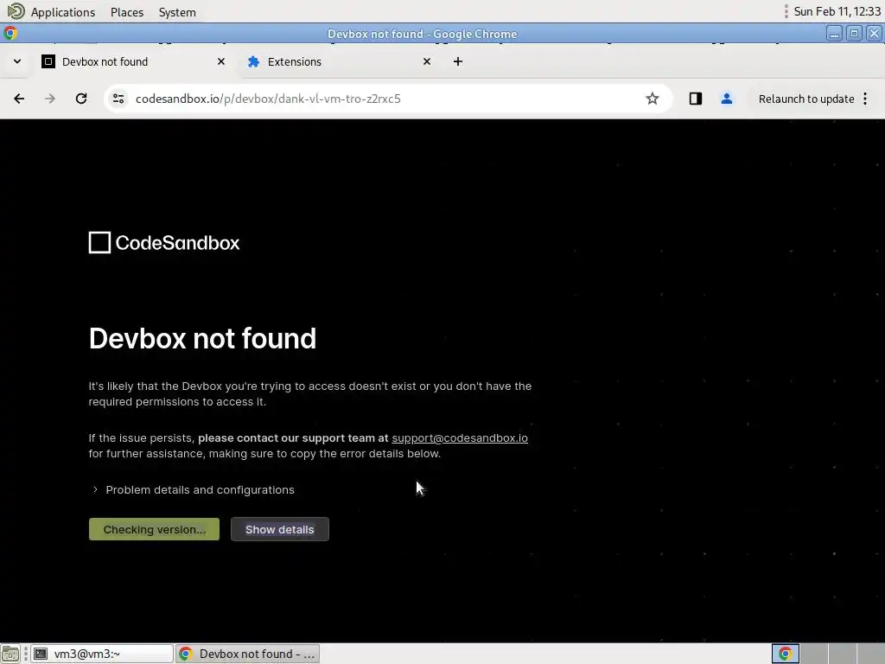The image size is (885, 664).
Task: Click the clock showing Sun Feb 11
Action: point(837,12)
